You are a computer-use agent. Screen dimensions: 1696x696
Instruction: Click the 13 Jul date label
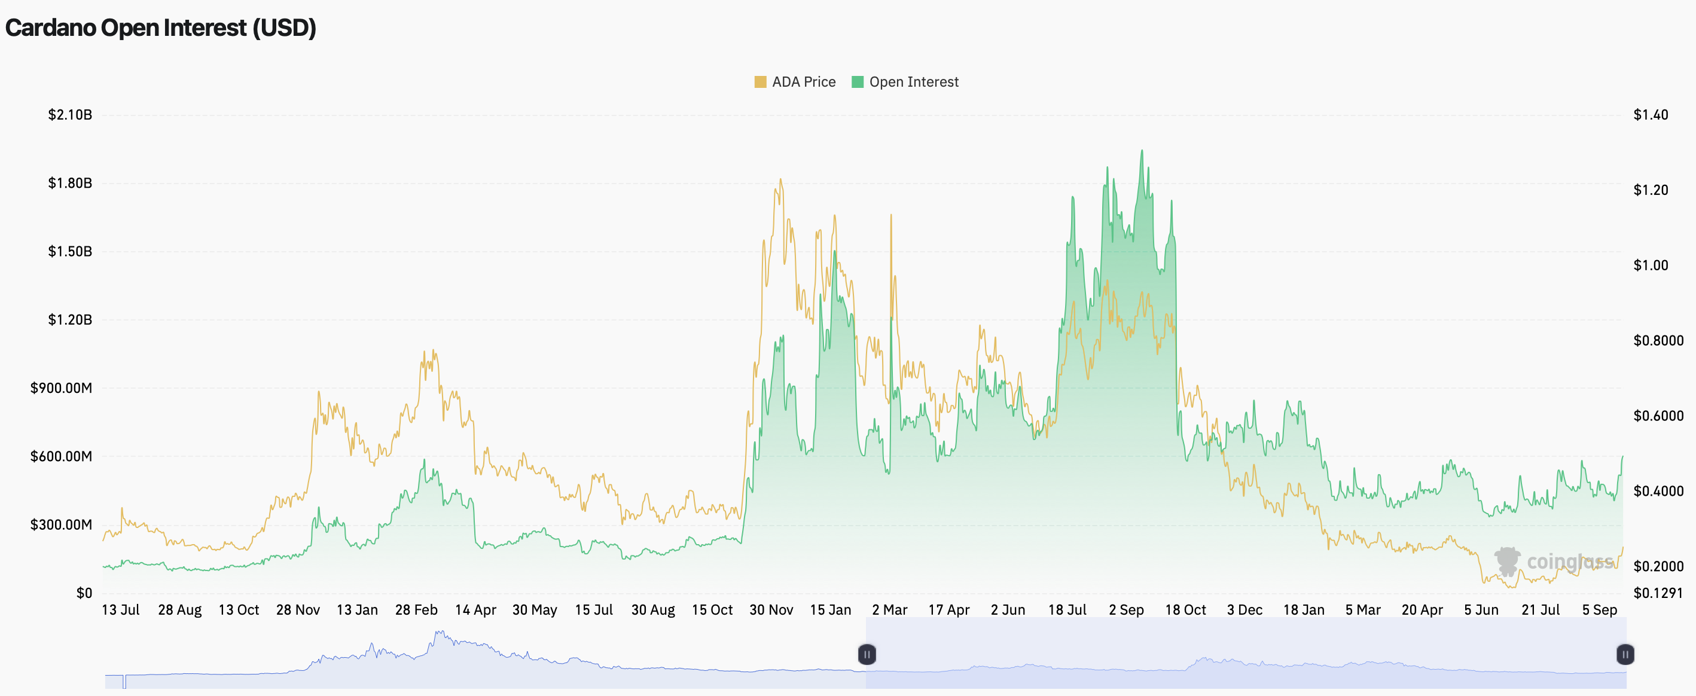pyautogui.click(x=120, y=610)
